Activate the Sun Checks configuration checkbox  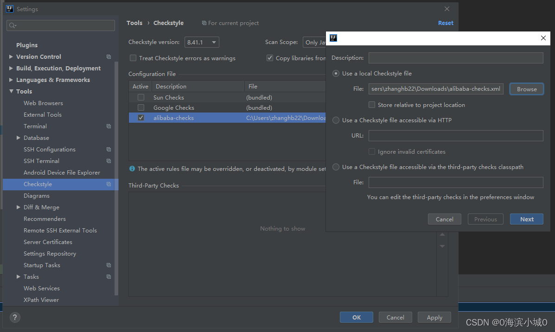point(141,97)
